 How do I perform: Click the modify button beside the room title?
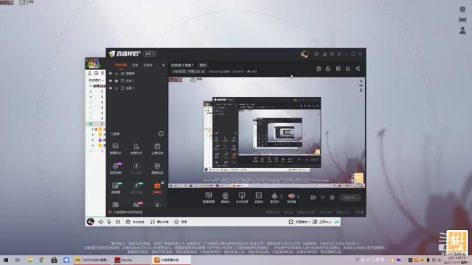tap(202, 65)
